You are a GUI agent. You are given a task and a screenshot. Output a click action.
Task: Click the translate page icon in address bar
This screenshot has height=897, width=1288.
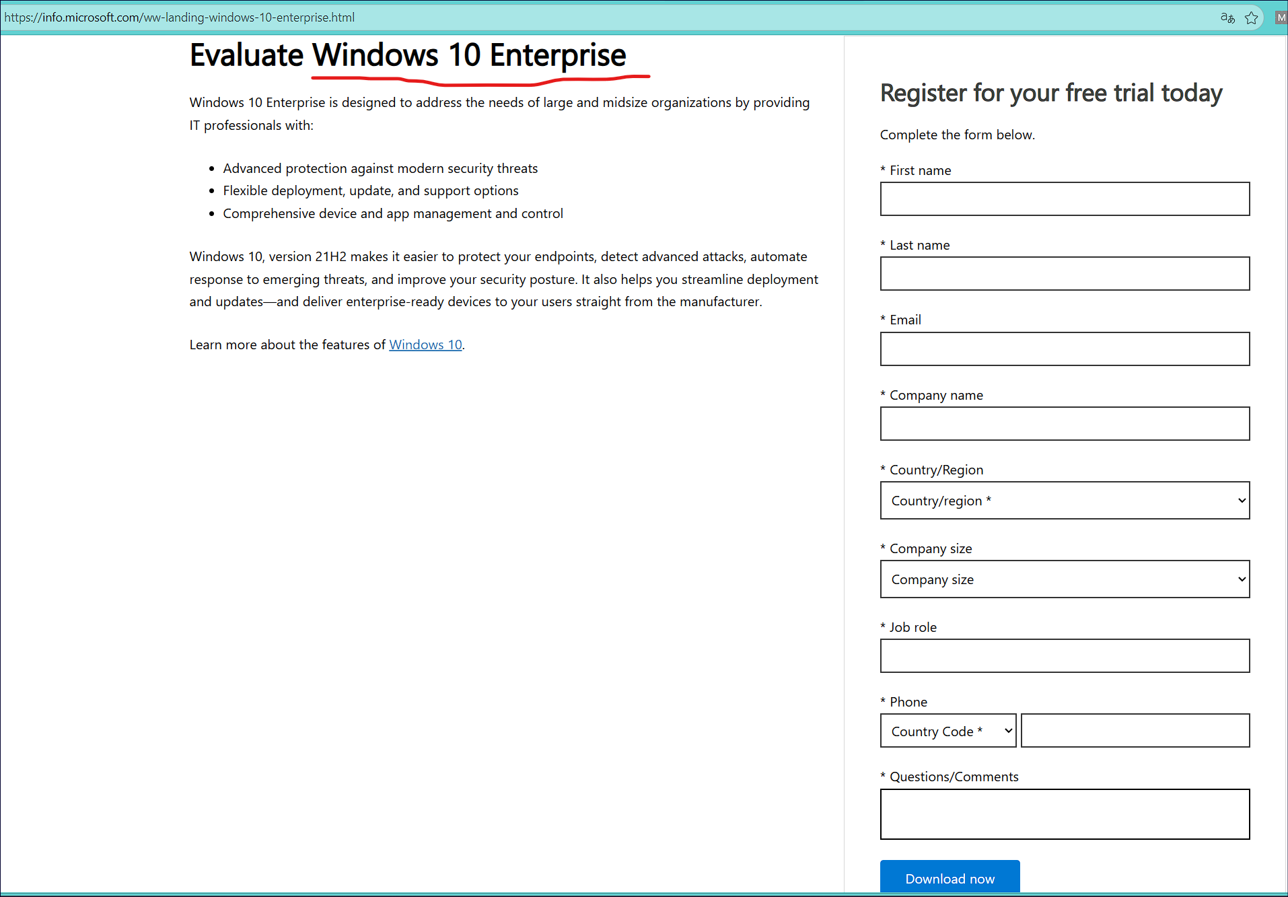tap(1227, 18)
